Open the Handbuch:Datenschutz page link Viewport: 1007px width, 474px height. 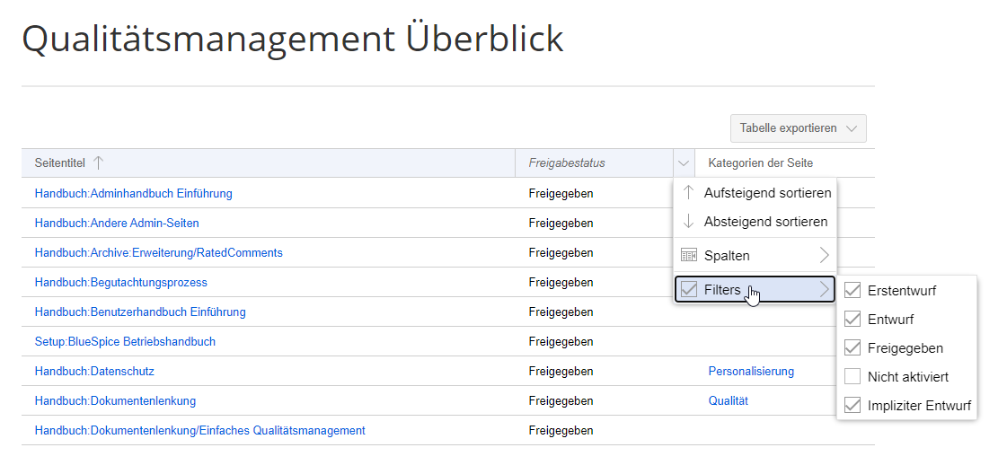(x=94, y=371)
